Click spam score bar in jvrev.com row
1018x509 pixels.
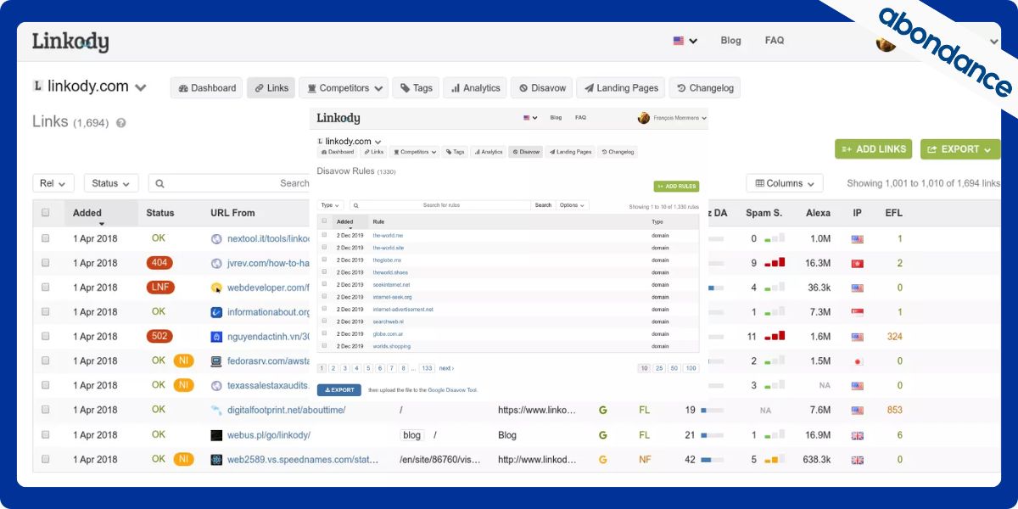(774, 264)
